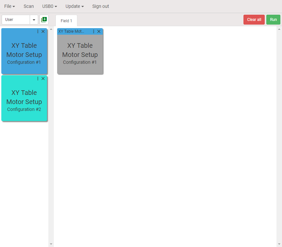
Task: Click sidebar scrollbar up arrow
Action: pyautogui.click(x=51, y=29)
